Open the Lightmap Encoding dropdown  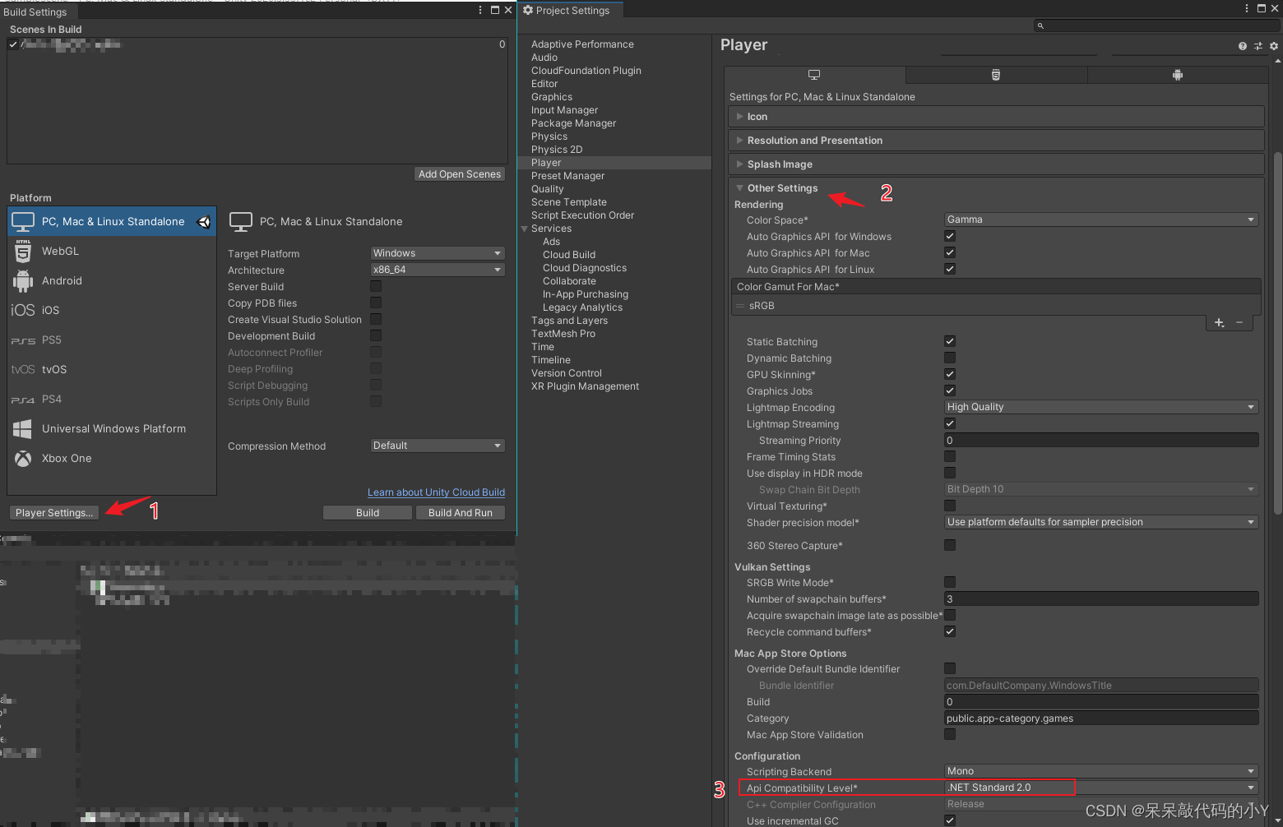coord(1101,407)
